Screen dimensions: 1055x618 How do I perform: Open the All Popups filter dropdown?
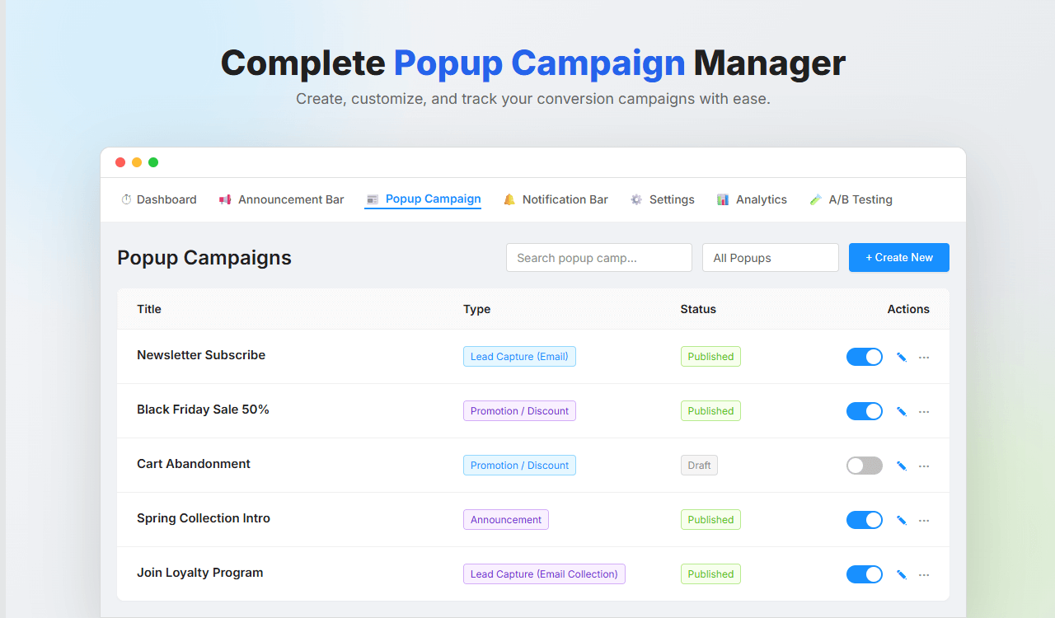(x=770, y=258)
